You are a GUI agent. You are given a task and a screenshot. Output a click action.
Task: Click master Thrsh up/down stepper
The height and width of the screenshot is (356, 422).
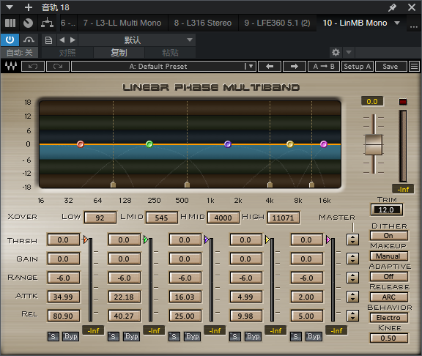[x=352, y=240]
